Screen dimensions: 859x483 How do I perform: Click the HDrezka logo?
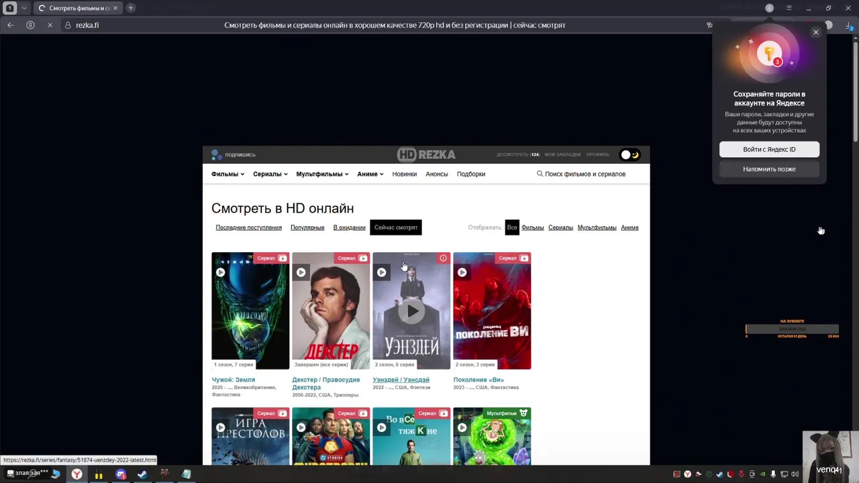click(x=426, y=155)
